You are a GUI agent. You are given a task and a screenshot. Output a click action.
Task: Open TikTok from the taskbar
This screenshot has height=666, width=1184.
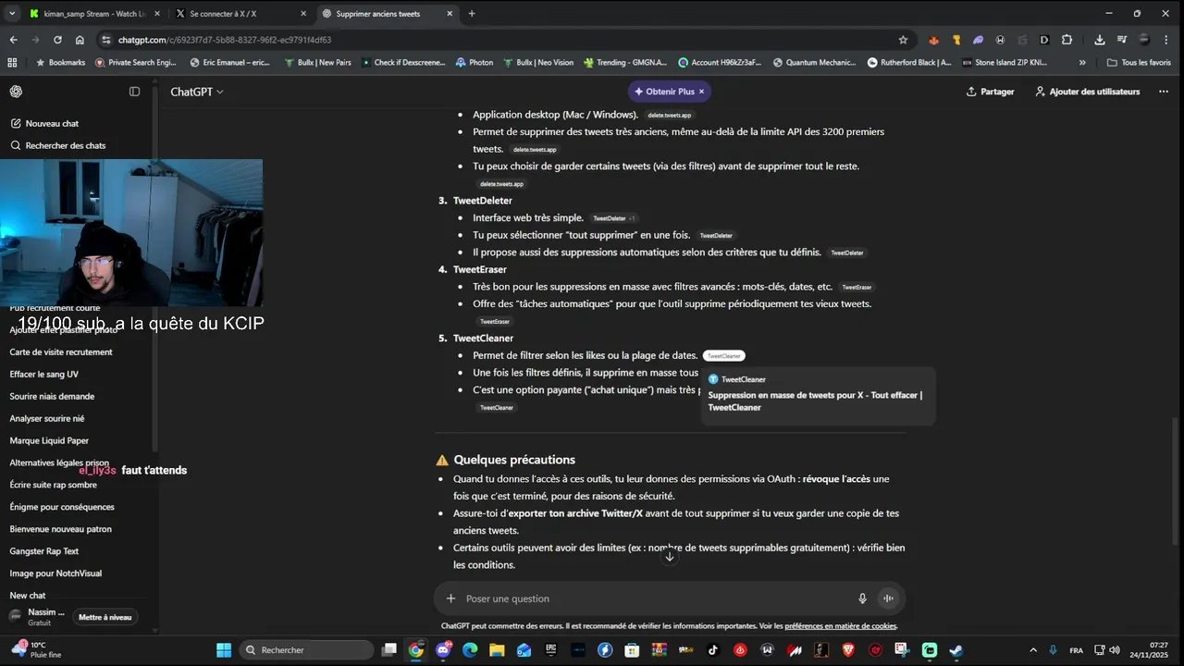(x=713, y=650)
